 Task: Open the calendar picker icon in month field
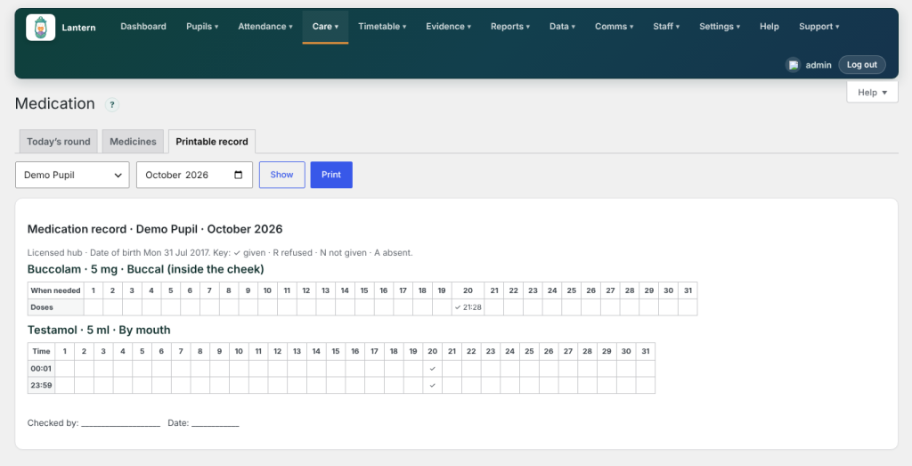(x=238, y=175)
